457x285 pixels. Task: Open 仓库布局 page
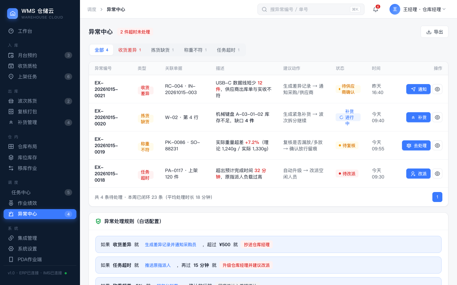coord(40,146)
